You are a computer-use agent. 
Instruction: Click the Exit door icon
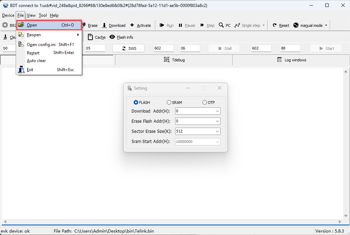point(21,70)
